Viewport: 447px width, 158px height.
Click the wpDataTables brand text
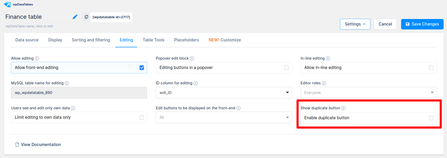(x=23, y=4)
